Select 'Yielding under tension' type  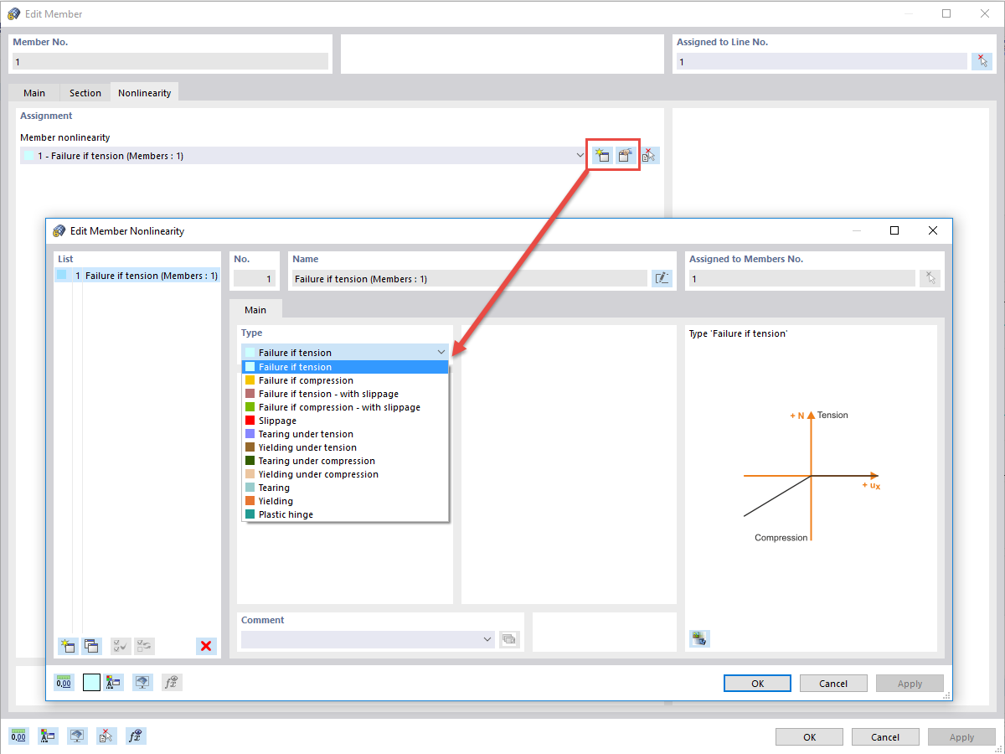(345, 447)
